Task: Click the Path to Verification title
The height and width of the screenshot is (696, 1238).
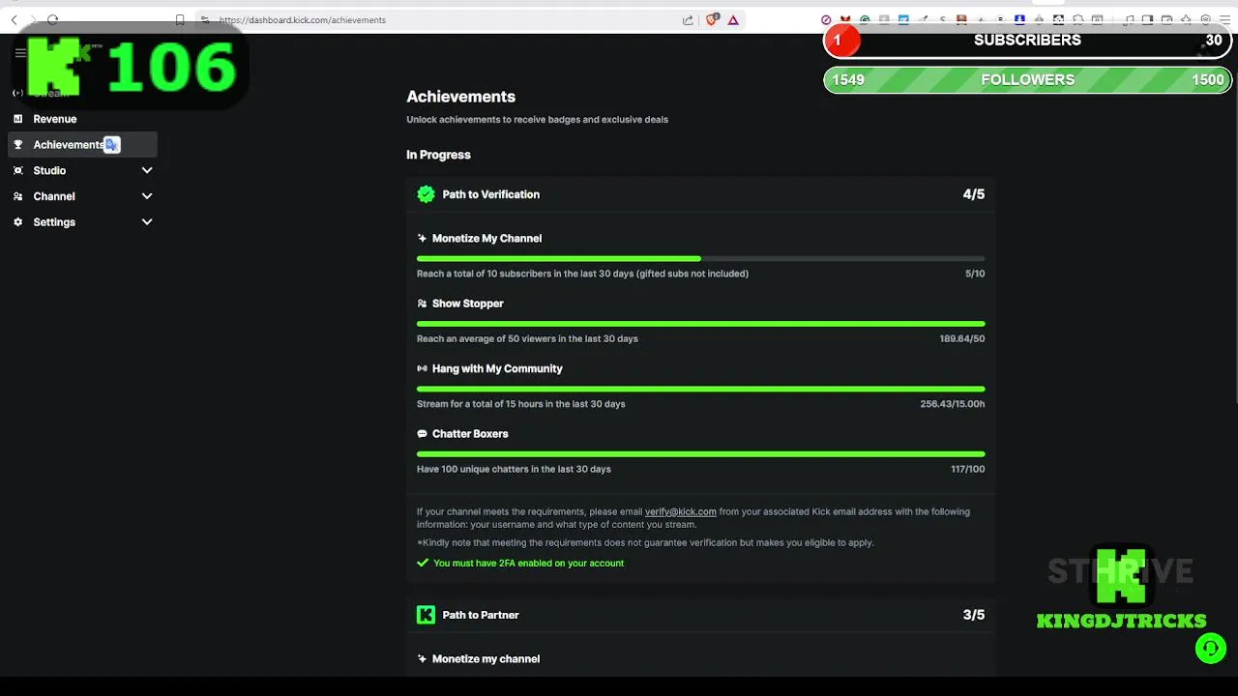Action: tap(491, 194)
